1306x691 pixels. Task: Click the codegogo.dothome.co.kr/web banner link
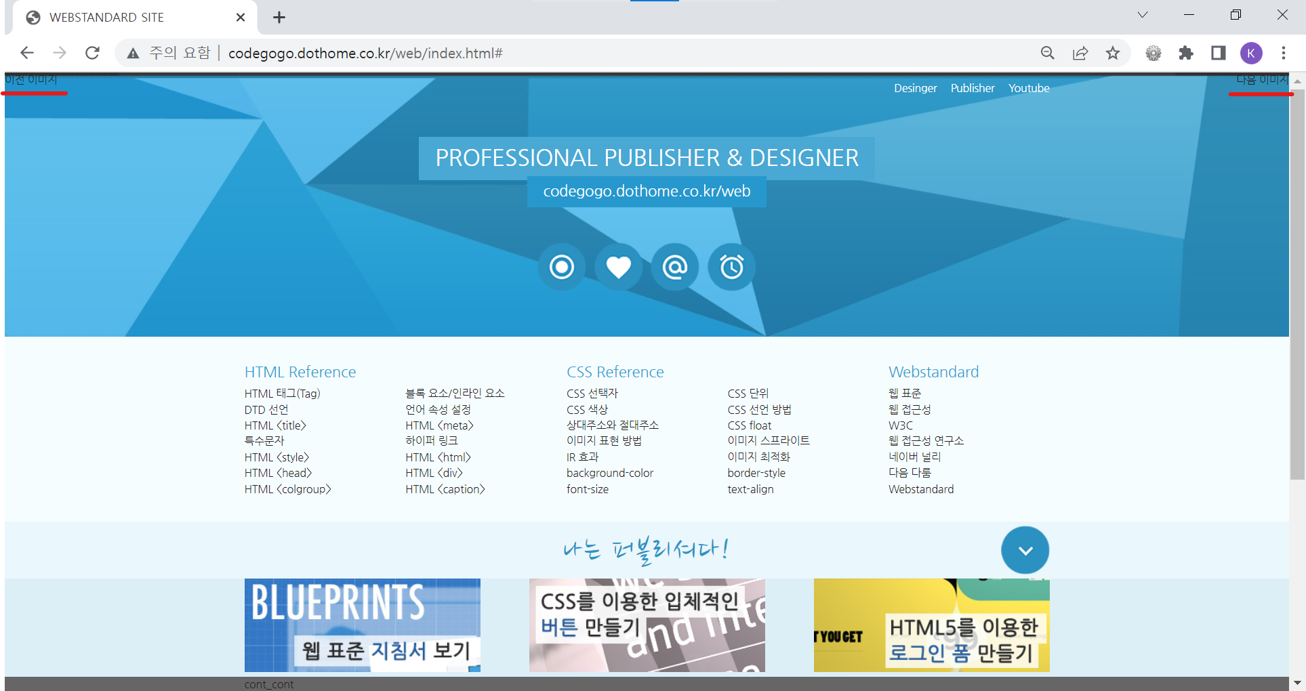[x=647, y=191]
